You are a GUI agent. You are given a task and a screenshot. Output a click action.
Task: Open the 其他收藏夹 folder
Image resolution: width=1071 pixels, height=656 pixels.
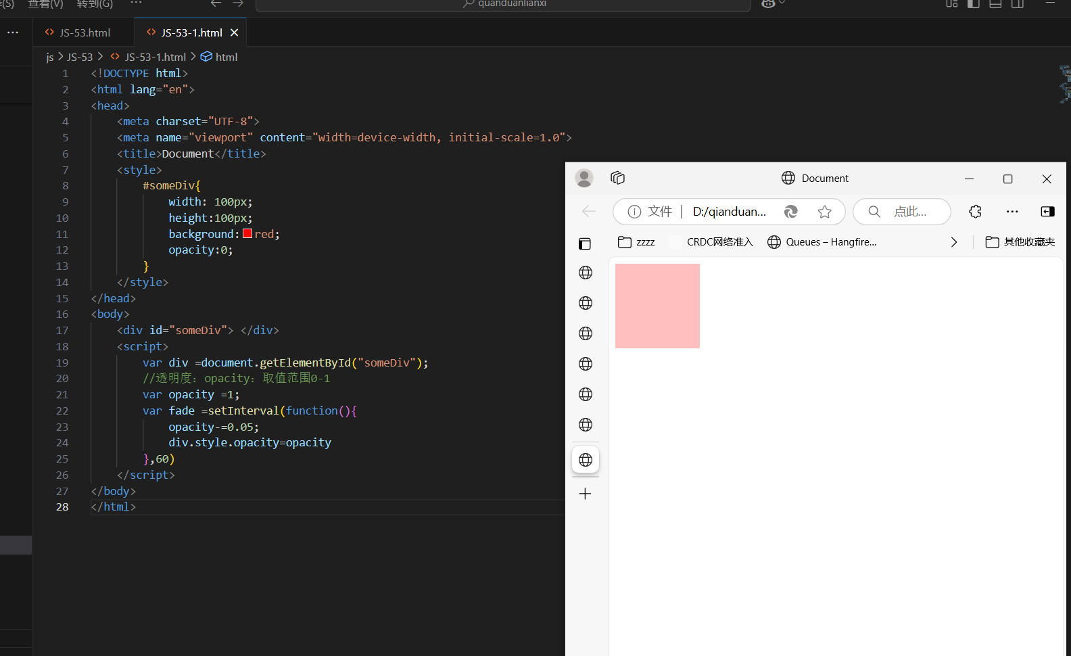click(x=1020, y=242)
